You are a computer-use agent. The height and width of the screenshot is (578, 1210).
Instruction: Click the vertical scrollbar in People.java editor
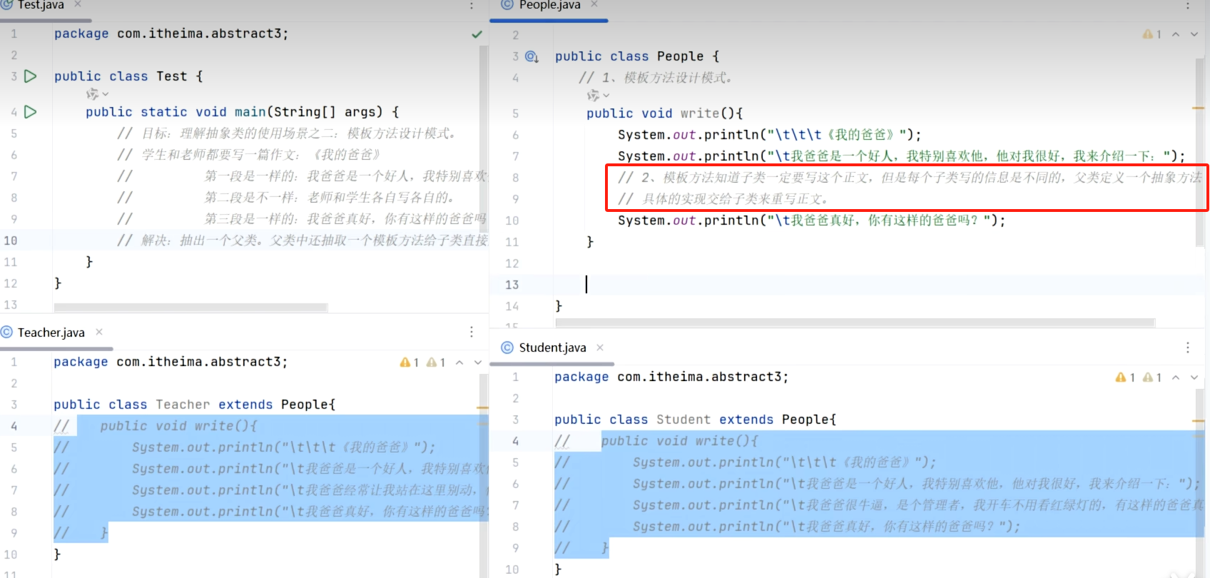1200,153
